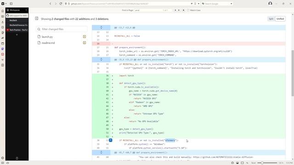
Task: Click the clock in status bar
Action: (289, 163)
